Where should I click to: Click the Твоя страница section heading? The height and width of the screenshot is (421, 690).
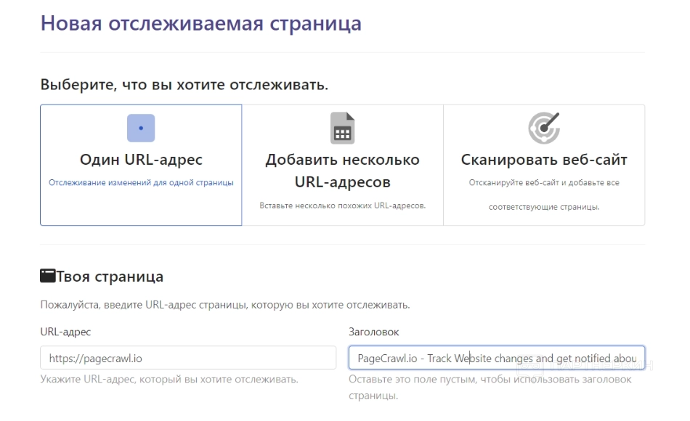110,277
